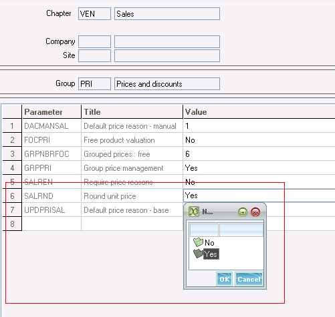Choose the No option in list
The height and width of the screenshot is (317, 335).
coord(209,243)
